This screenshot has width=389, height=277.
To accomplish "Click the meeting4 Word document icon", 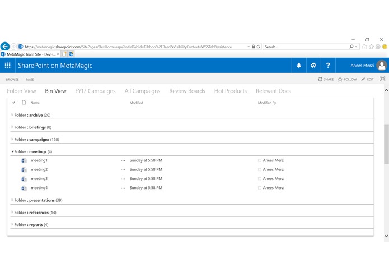I will click(24, 188).
